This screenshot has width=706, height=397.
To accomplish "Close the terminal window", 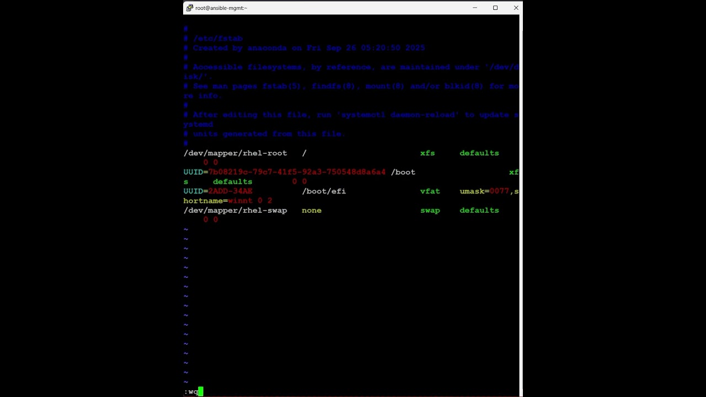I will [x=516, y=8].
